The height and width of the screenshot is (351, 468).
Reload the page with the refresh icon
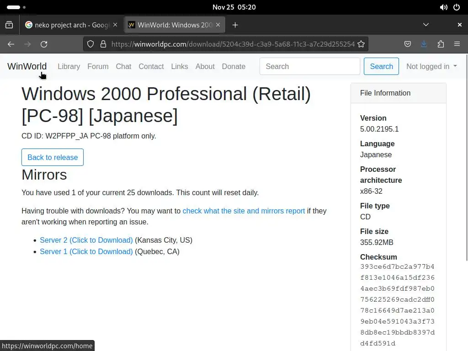tap(44, 44)
